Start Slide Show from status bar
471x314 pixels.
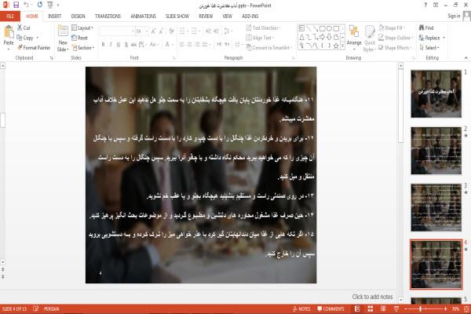pyautogui.click(x=396, y=309)
